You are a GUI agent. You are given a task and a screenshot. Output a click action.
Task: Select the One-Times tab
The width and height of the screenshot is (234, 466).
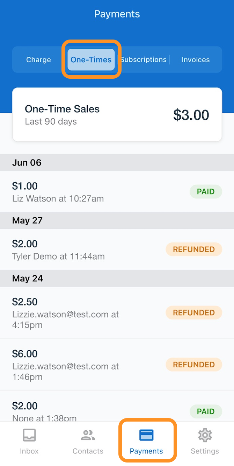point(91,60)
